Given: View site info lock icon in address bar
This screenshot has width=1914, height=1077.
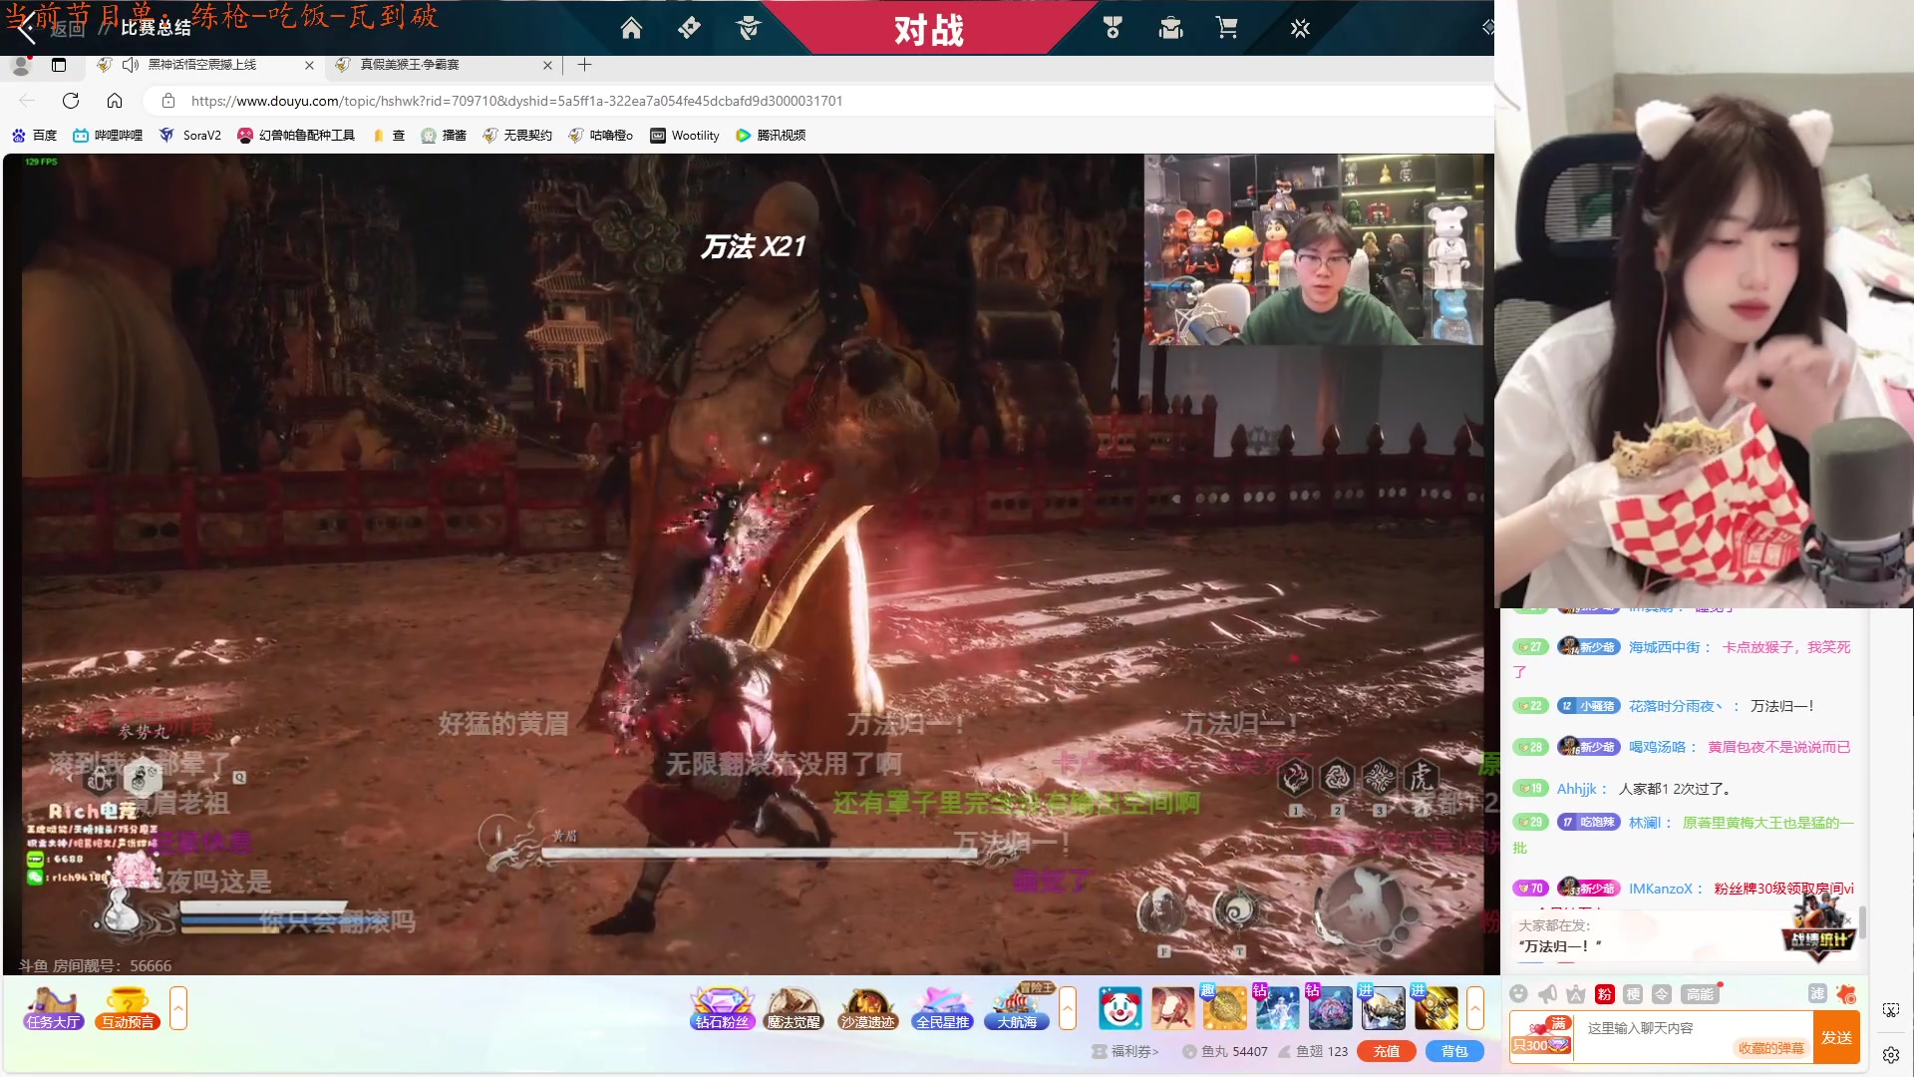Looking at the screenshot, I should pos(168,101).
